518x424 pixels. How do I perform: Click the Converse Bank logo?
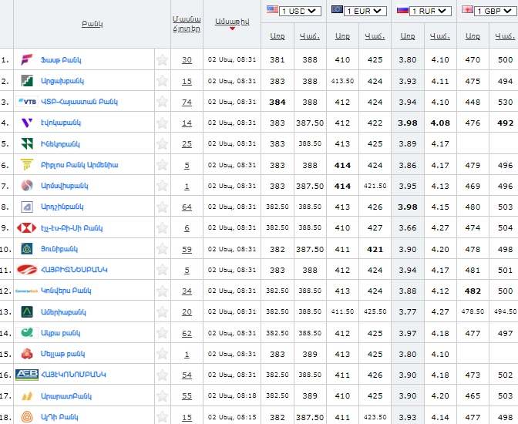27,291
